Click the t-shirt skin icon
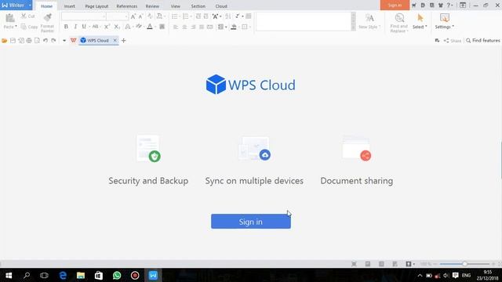The height and width of the screenshot is (282, 502). pyautogui.click(x=441, y=5)
